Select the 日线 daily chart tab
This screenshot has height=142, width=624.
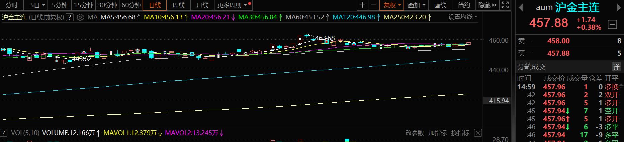[155, 5]
